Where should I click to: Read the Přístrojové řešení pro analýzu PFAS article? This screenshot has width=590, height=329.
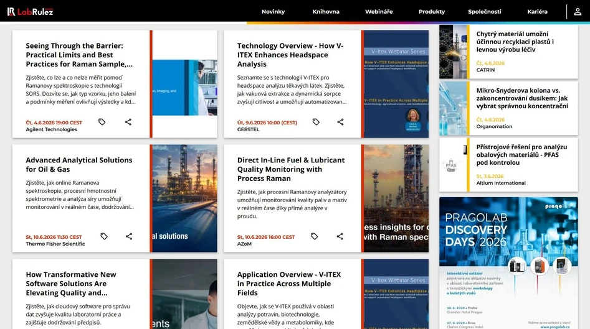(521, 155)
